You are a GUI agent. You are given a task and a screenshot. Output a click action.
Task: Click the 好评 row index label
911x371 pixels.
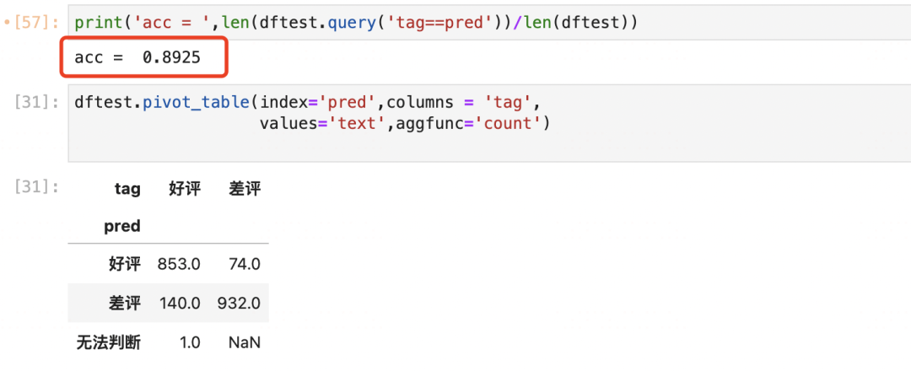[x=124, y=265]
